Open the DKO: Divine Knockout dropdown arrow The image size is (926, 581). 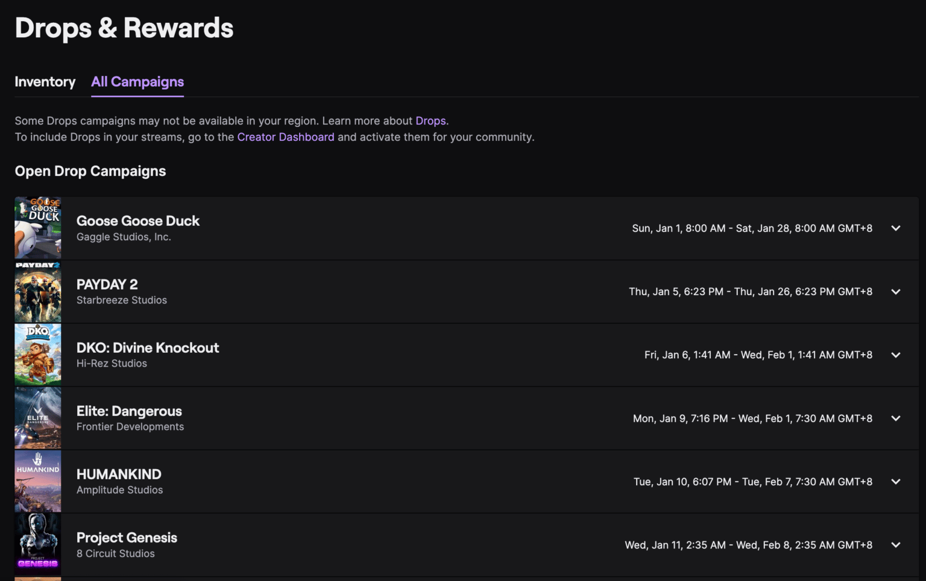pyautogui.click(x=896, y=355)
